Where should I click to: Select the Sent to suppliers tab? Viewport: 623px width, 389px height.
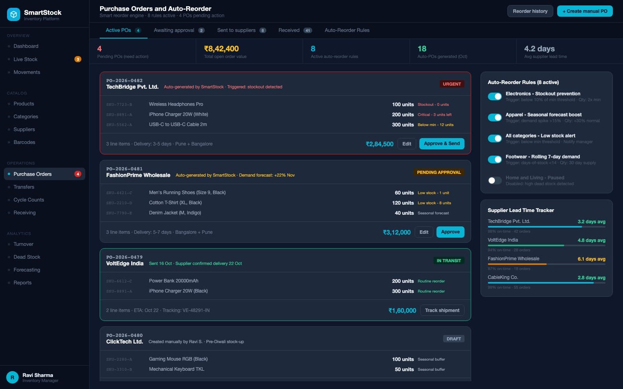(241, 30)
